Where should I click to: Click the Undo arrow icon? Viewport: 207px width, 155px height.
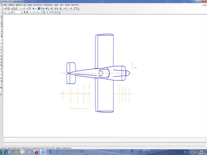(x=33, y=8)
